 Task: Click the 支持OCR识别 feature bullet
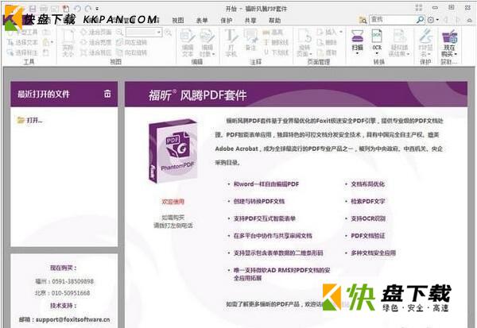coord(368,218)
